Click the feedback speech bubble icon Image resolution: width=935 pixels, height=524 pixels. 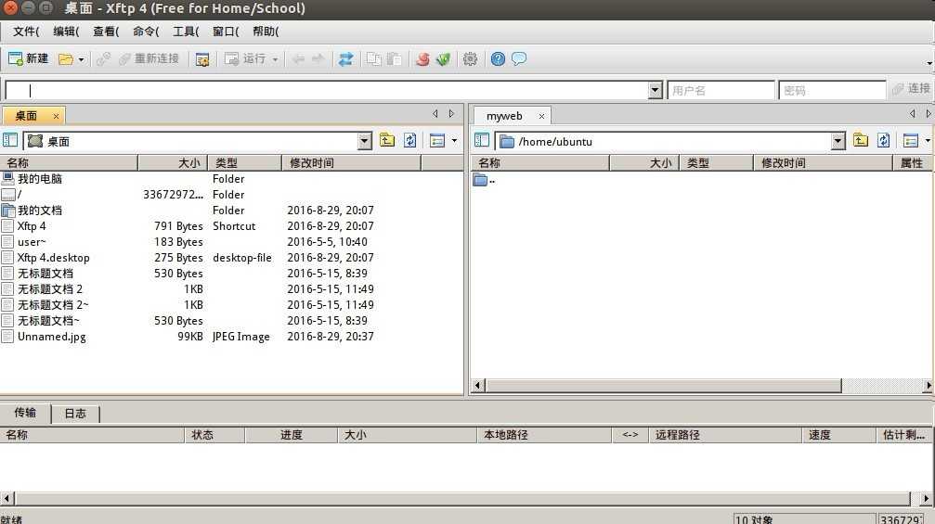[x=519, y=59]
